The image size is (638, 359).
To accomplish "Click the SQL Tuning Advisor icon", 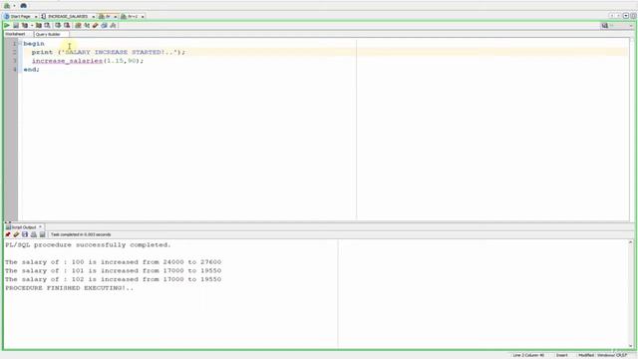I will tap(47, 25).
